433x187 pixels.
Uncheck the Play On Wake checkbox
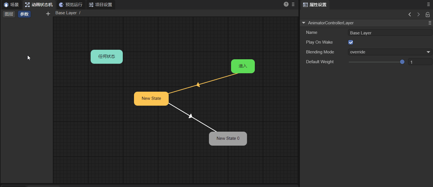coord(350,42)
